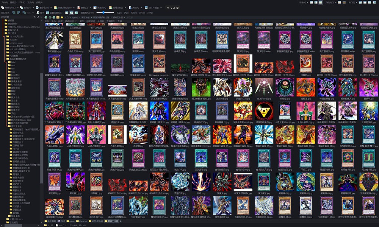Select the highlighted display icon beside 文件夹(O)
The image size is (379, 227).
320,2
